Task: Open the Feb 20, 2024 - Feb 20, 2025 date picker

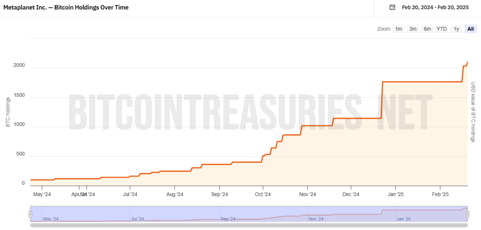Action: click(x=435, y=8)
